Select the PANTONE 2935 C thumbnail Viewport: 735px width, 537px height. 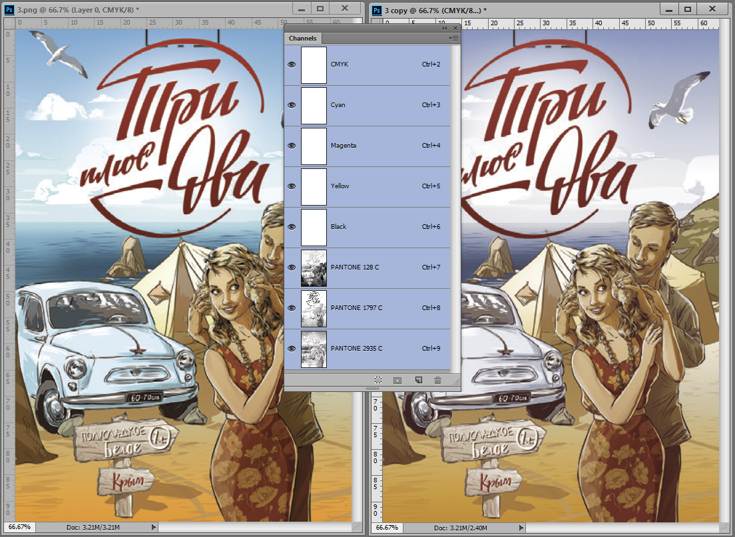pos(314,349)
